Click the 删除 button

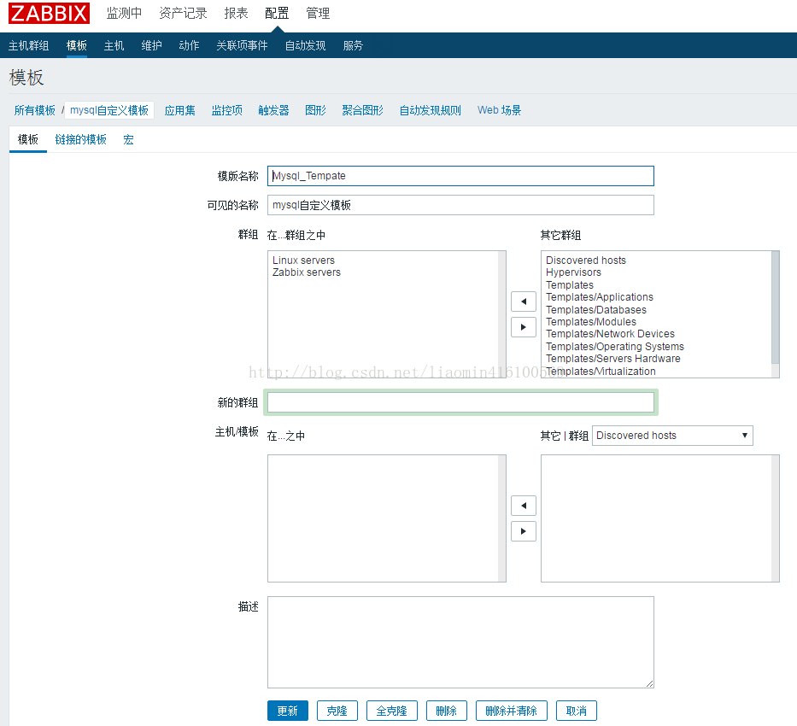[x=446, y=711]
